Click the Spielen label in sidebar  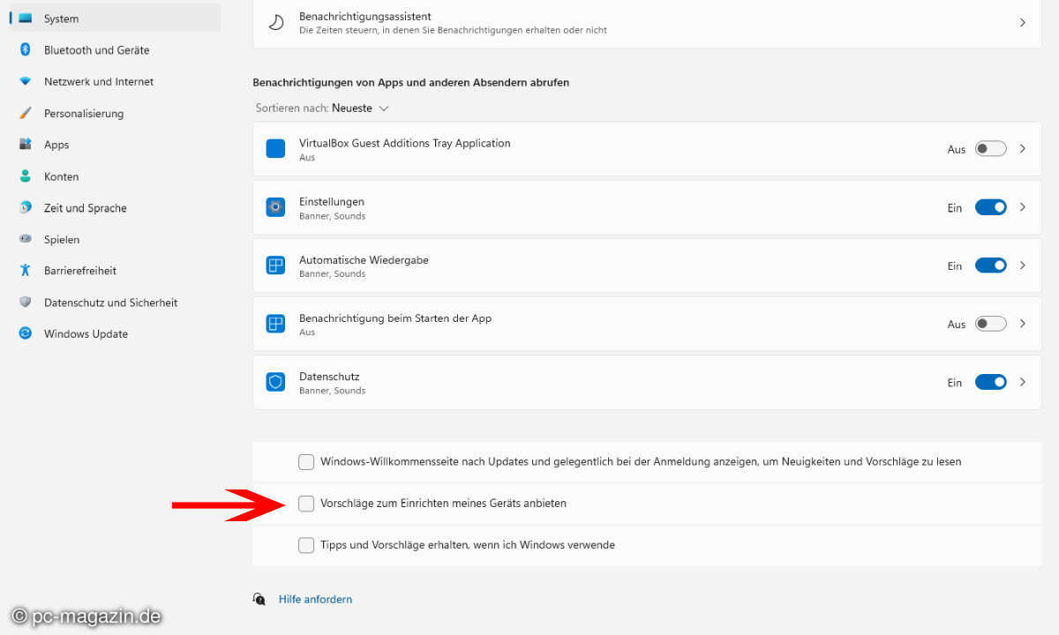[x=62, y=239]
